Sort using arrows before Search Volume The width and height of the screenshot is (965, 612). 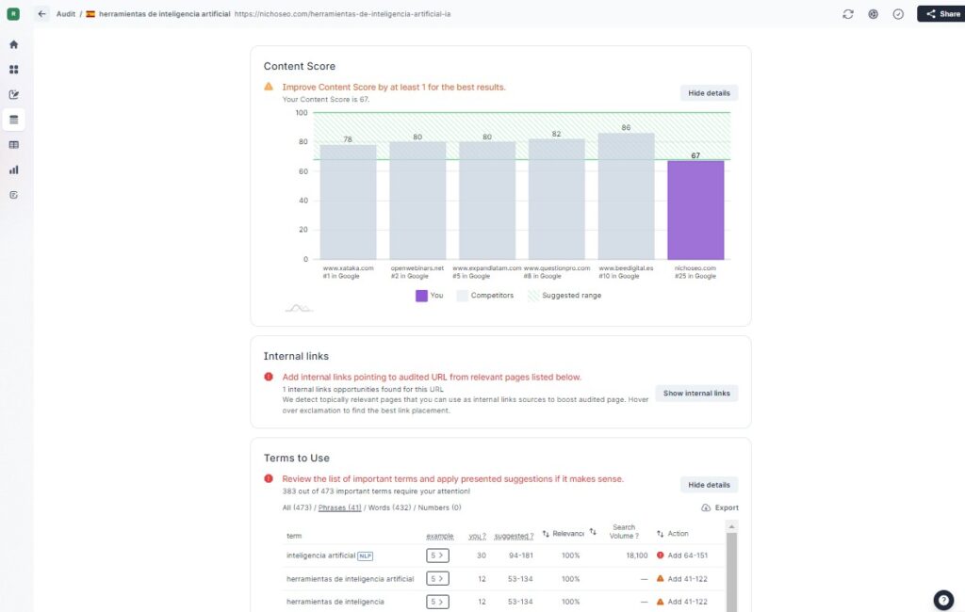click(593, 531)
